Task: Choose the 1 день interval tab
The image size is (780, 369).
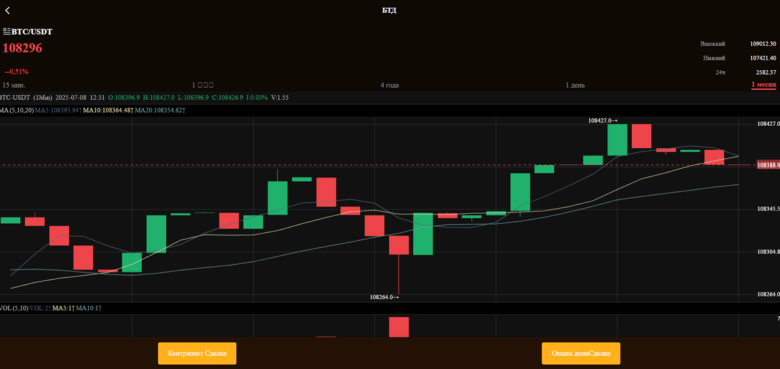Action: [x=575, y=85]
